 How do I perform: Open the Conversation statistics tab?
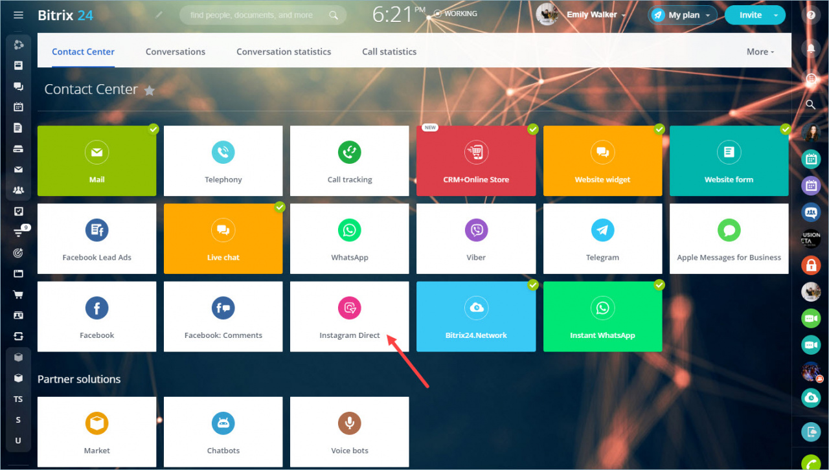284,52
